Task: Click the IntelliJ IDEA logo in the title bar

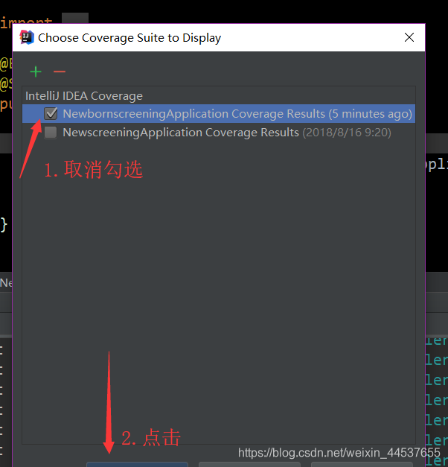Action: click(27, 37)
